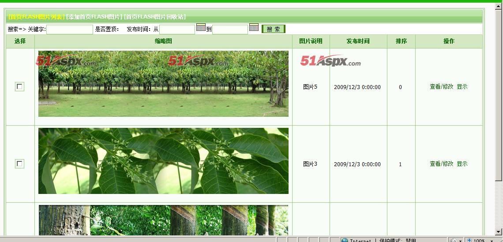The height and width of the screenshot is (242, 503).
Task: Click 查看/修改 link for the 图片5 row
Action: click(x=441, y=86)
